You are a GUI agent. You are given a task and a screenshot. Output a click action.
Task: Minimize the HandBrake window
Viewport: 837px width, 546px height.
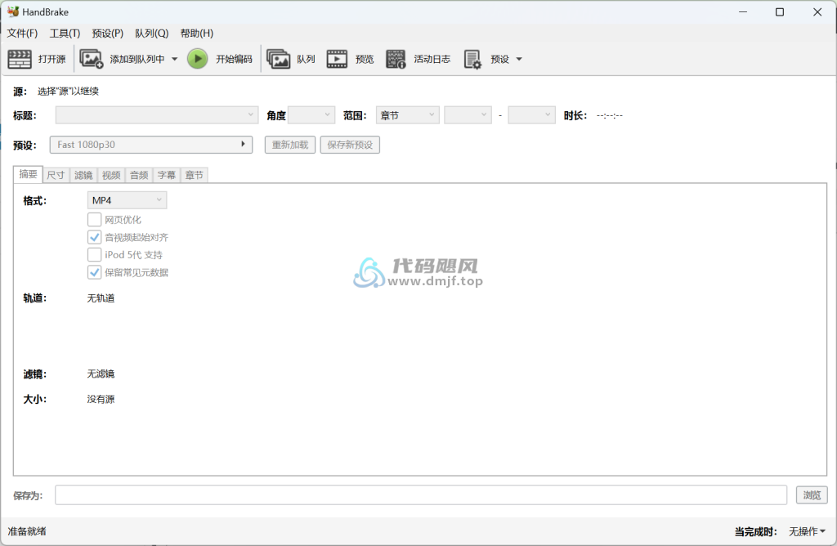(x=743, y=11)
